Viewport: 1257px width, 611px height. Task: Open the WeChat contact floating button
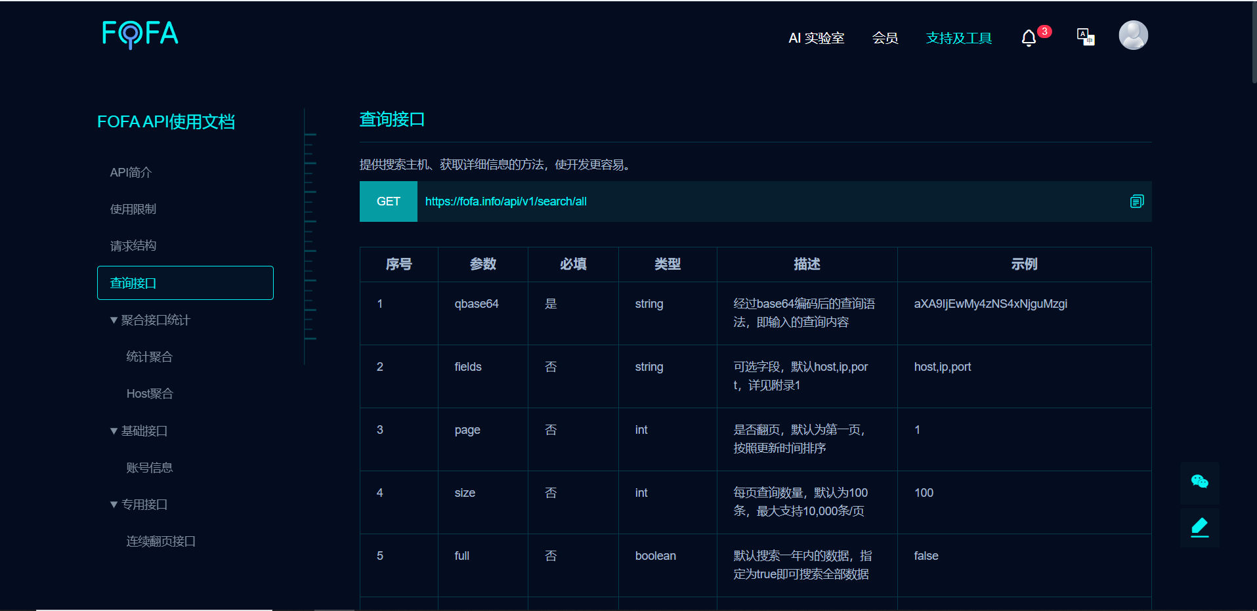(x=1199, y=482)
